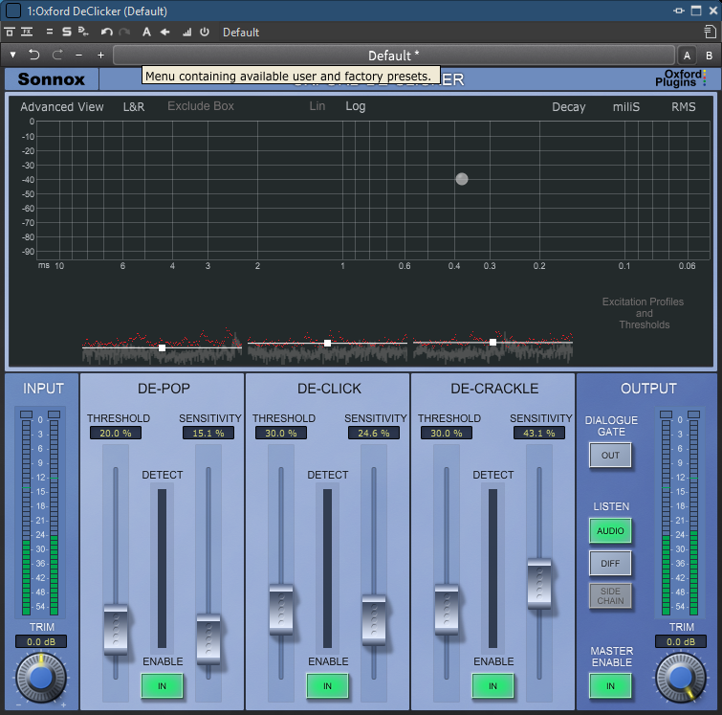Screen dimensions: 722x715
Task: Click the Dialogue Gate OUT button
Action: click(610, 456)
